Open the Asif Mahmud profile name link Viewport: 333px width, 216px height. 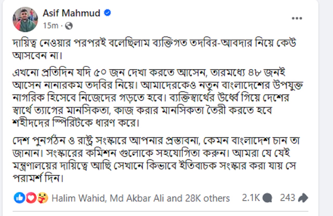[72, 13]
